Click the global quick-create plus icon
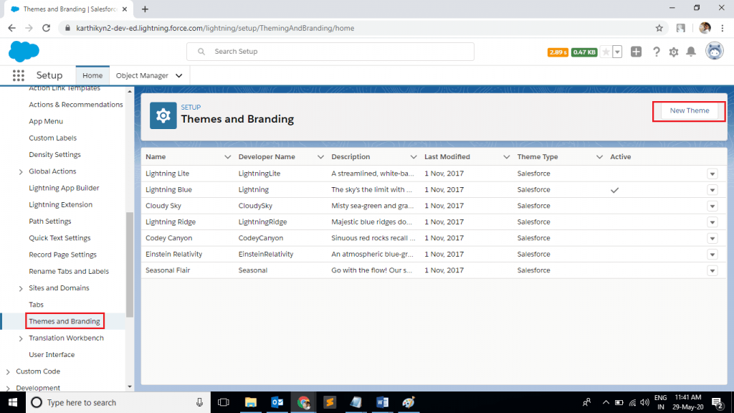The image size is (734, 413). click(x=636, y=52)
